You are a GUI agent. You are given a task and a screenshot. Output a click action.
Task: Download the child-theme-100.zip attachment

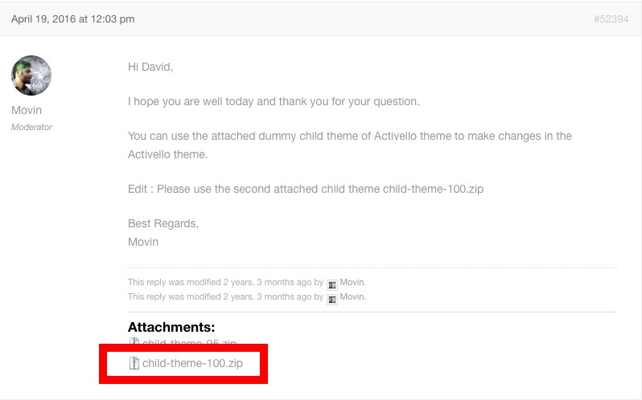[x=191, y=364]
